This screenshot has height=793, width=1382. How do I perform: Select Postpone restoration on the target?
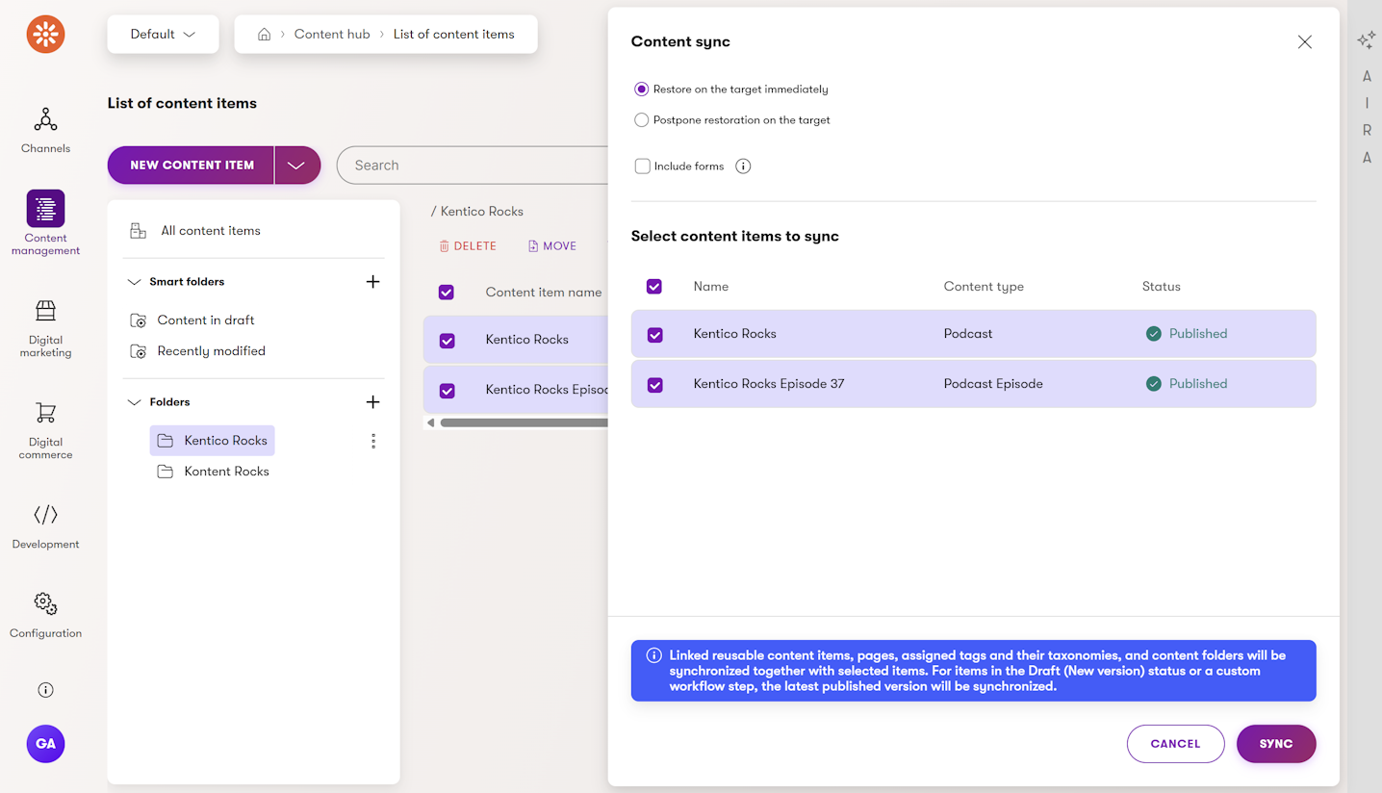point(642,120)
